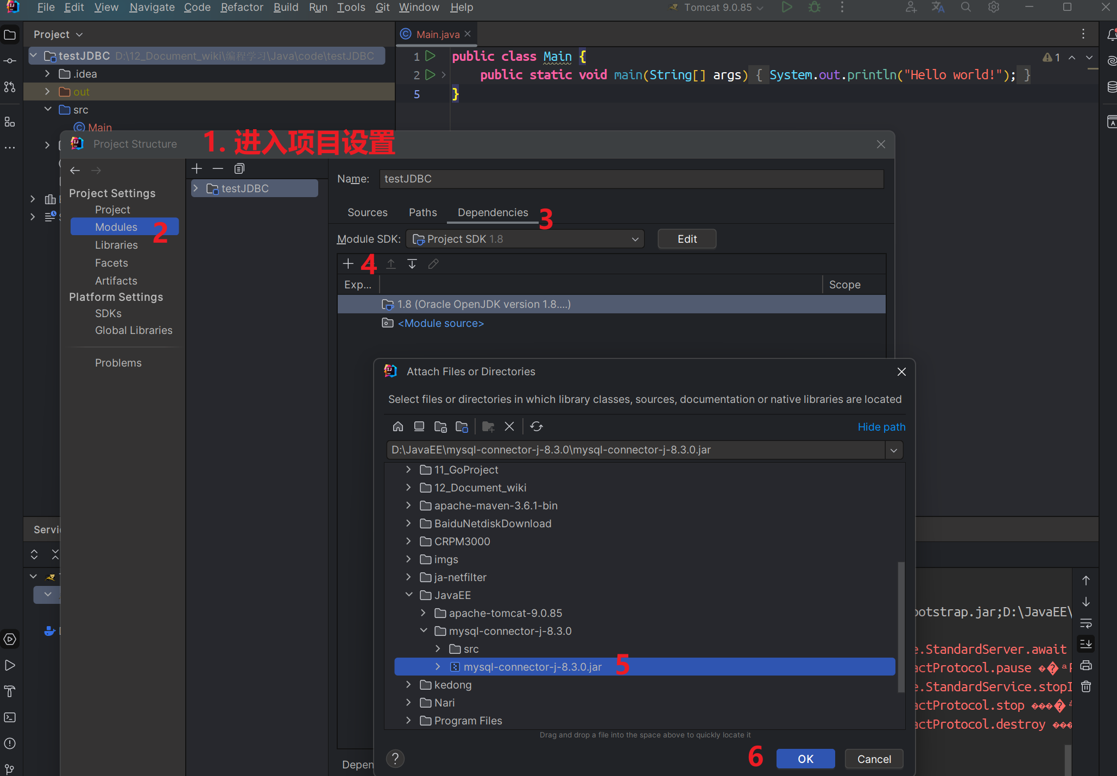1117x776 pixels.
Task: Collapse the src folder in Project tree
Action: [47, 110]
